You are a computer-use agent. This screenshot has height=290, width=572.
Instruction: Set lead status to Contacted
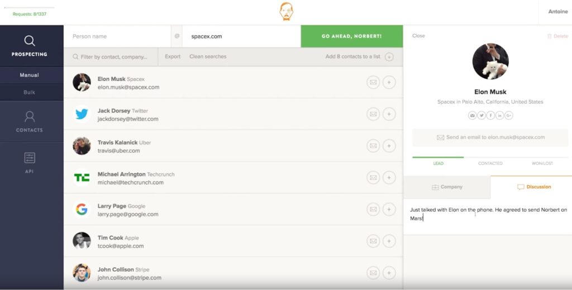pos(490,163)
